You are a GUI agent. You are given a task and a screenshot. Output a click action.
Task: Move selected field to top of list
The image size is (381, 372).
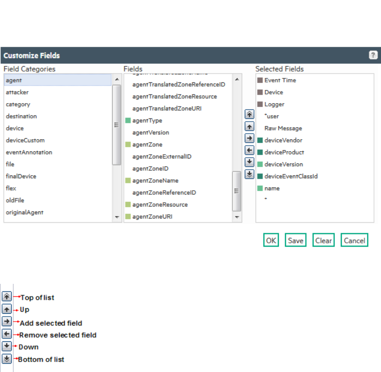(249, 114)
